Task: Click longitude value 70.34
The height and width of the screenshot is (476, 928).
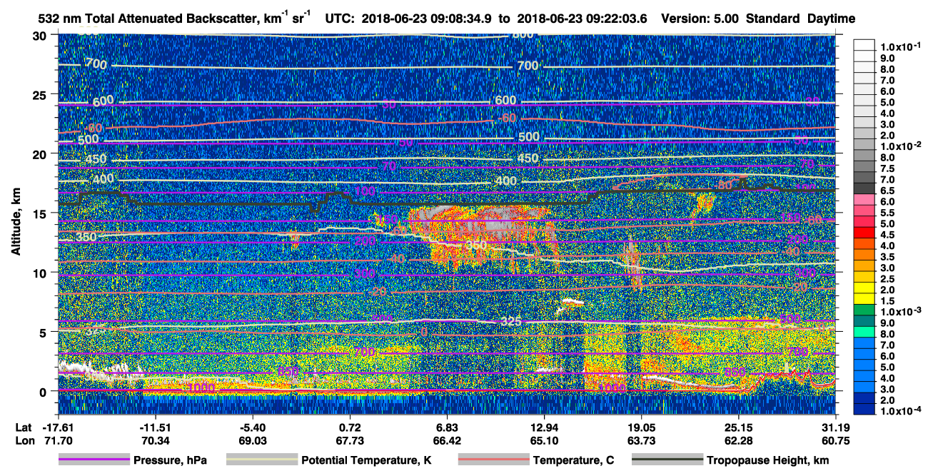Action: click(155, 441)
